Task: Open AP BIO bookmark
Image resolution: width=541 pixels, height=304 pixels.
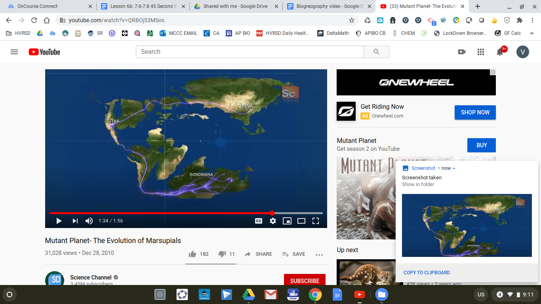Action: click(x=238, y=33)
